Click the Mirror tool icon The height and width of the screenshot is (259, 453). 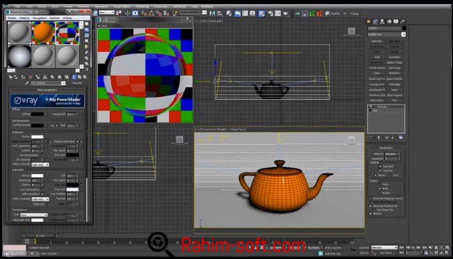click(x=213, y=13)
